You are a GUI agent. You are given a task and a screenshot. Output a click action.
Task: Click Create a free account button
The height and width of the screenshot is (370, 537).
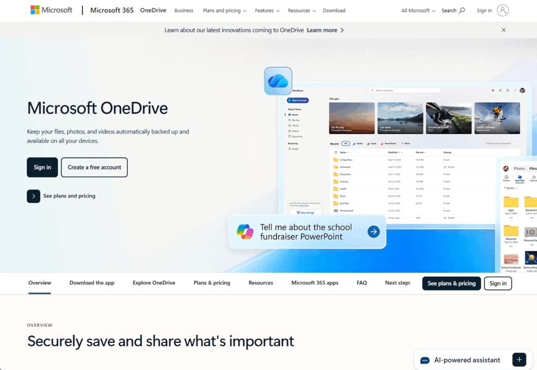94,167
